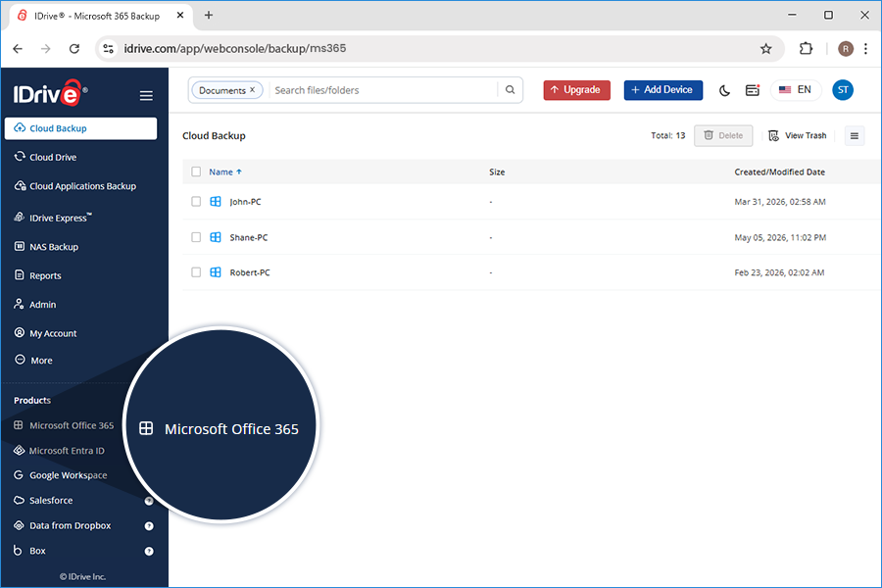Image resolution: width=882 pixels, height=588 pixels.
Task: View site information icon in address bar
Action: point(109,49)
